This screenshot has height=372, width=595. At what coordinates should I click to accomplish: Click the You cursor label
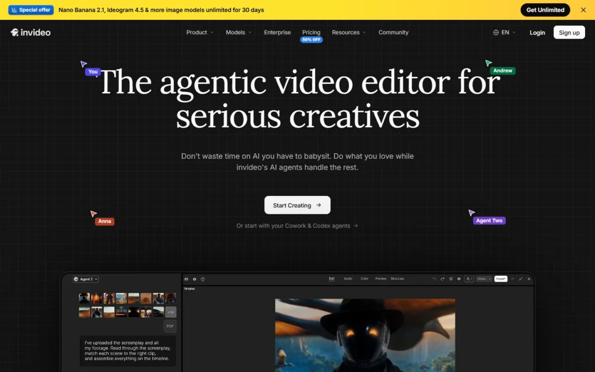pos(93,72)
